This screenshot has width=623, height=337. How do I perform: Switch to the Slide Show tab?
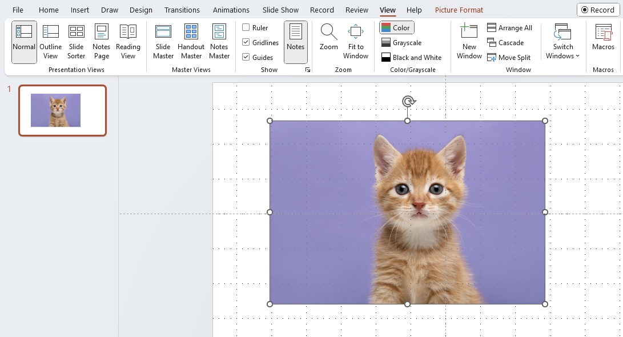point(280,10)
